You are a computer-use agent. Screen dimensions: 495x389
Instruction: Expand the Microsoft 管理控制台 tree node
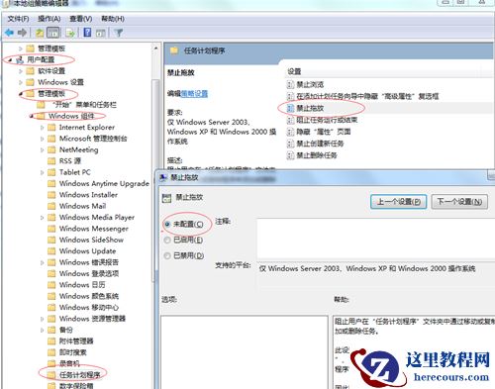coord(42,139)
